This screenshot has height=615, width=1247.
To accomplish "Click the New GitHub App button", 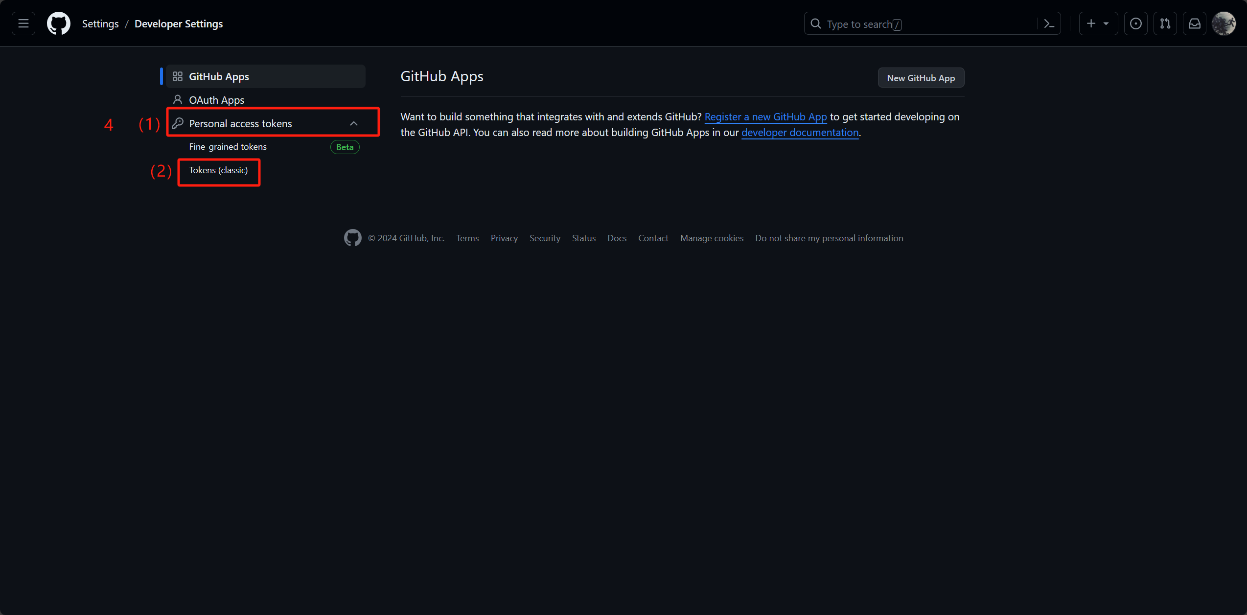I will (x=921, y=78).
